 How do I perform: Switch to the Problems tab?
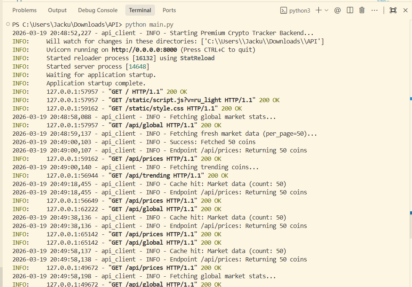click(24, 10)
